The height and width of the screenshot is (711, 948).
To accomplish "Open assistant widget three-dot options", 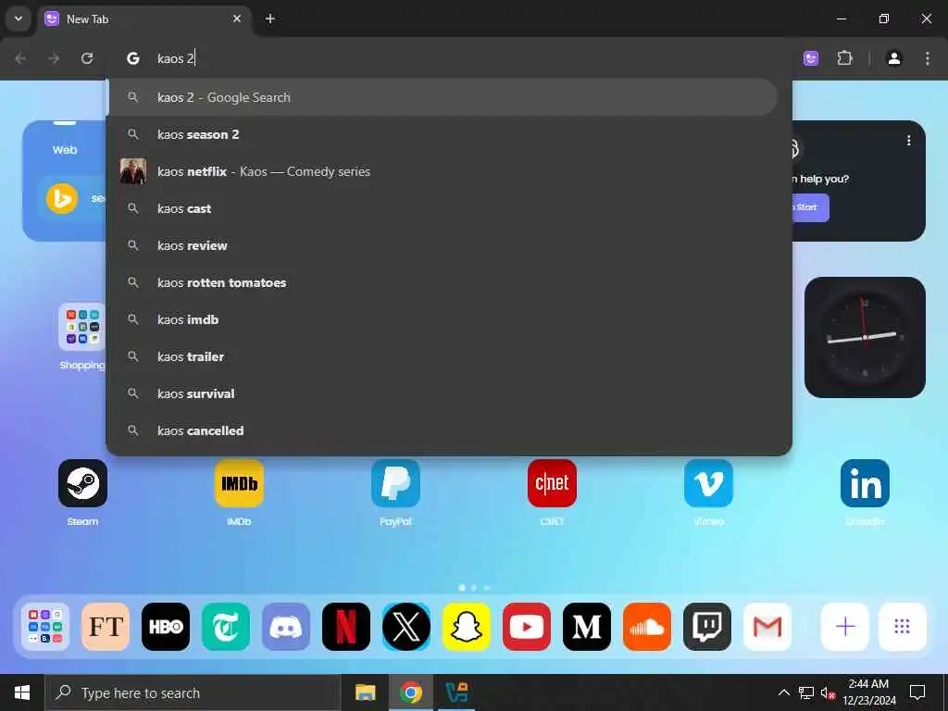I will [x=909, y=141].
